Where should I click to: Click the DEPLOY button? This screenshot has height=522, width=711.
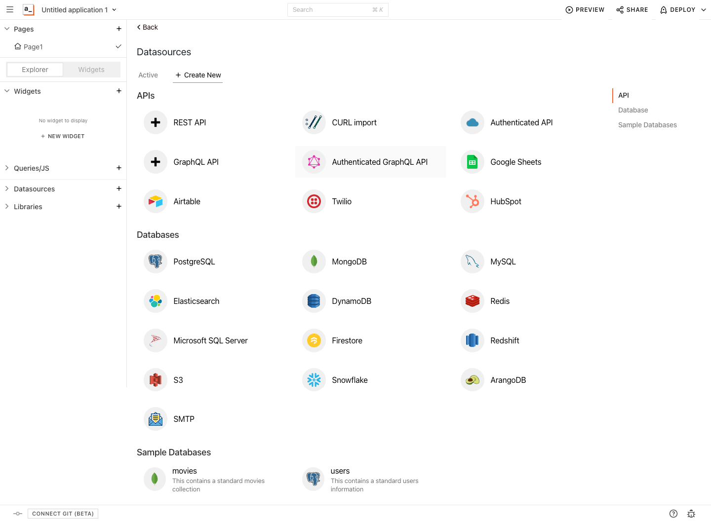click(x=678, y=10)
